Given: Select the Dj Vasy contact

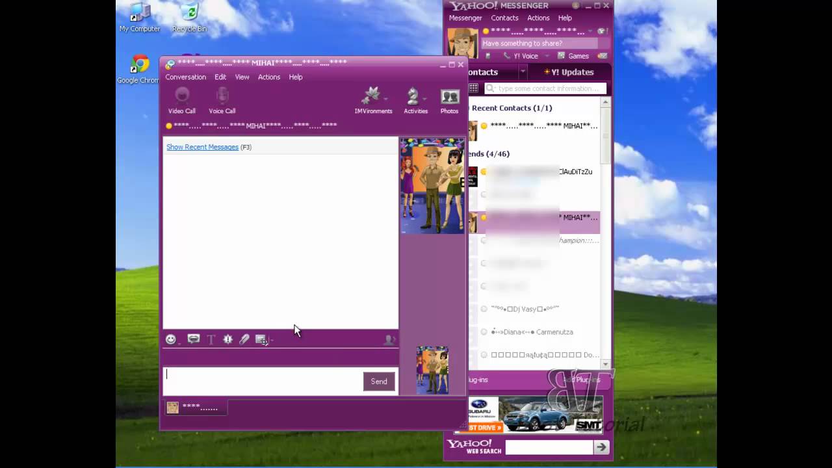Looking at the screenshot, I should pos(533,309).
